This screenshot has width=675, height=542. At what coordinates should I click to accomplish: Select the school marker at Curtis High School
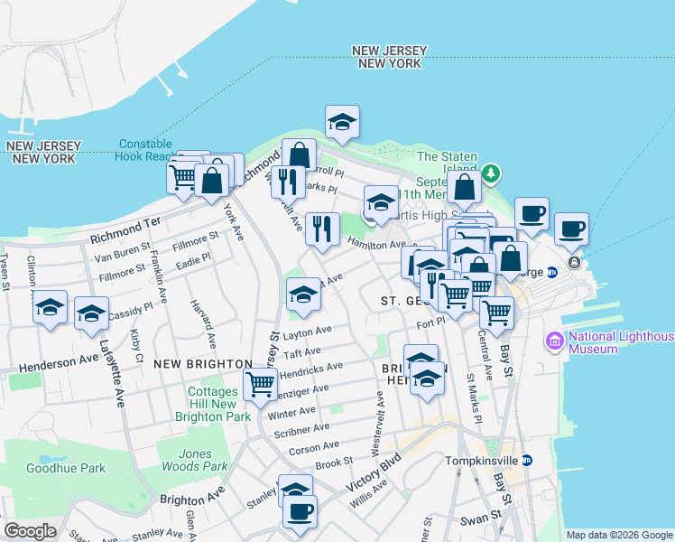click(x=381, y=202)
